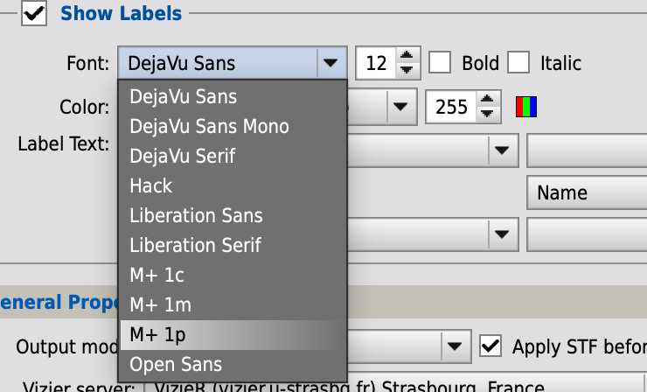This screenshot has height=392, width=647.
Task: Enable the Italic checkbox
Action: (518, 63)
